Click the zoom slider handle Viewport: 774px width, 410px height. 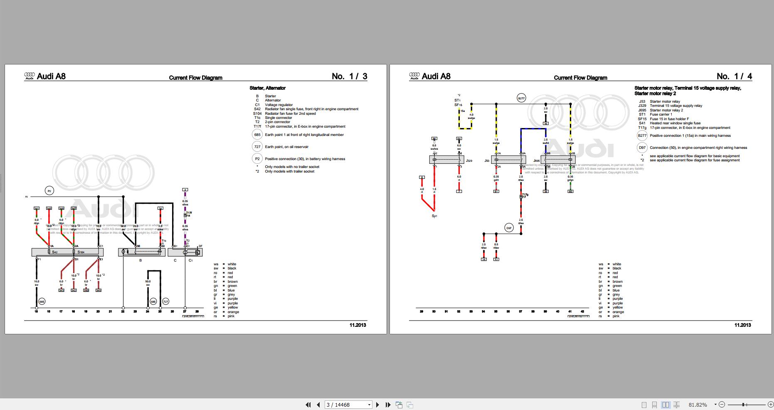(743, 405)
